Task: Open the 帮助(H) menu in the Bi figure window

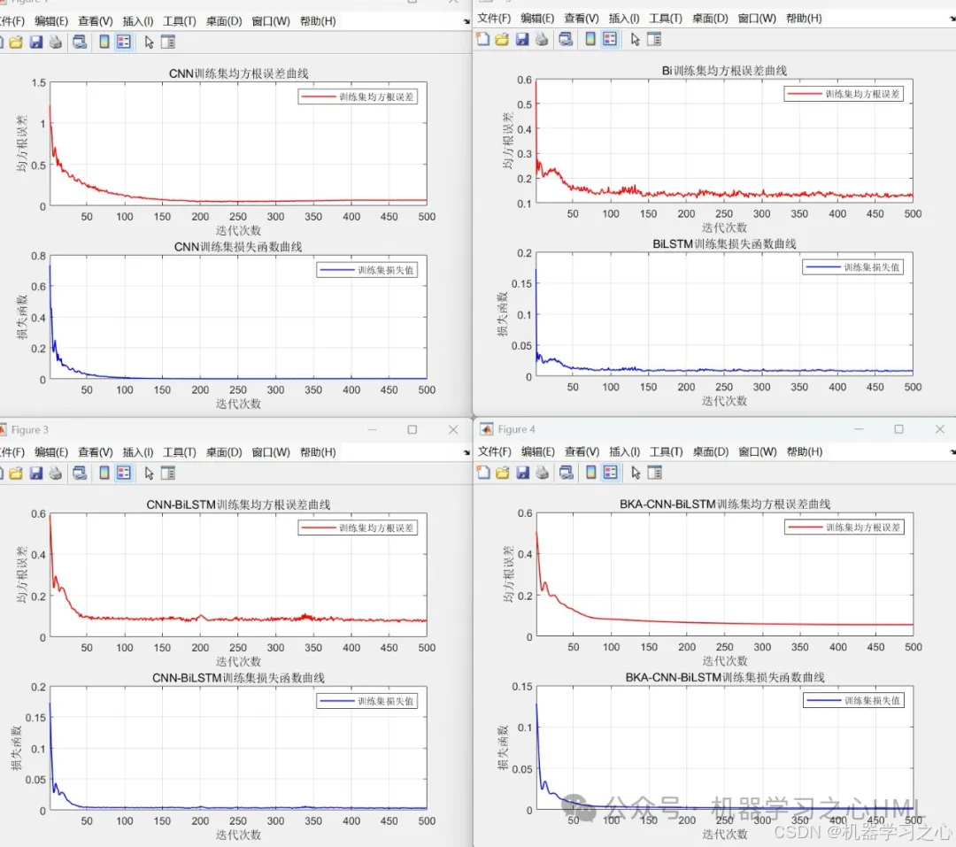Action: [x=804, y=18]
